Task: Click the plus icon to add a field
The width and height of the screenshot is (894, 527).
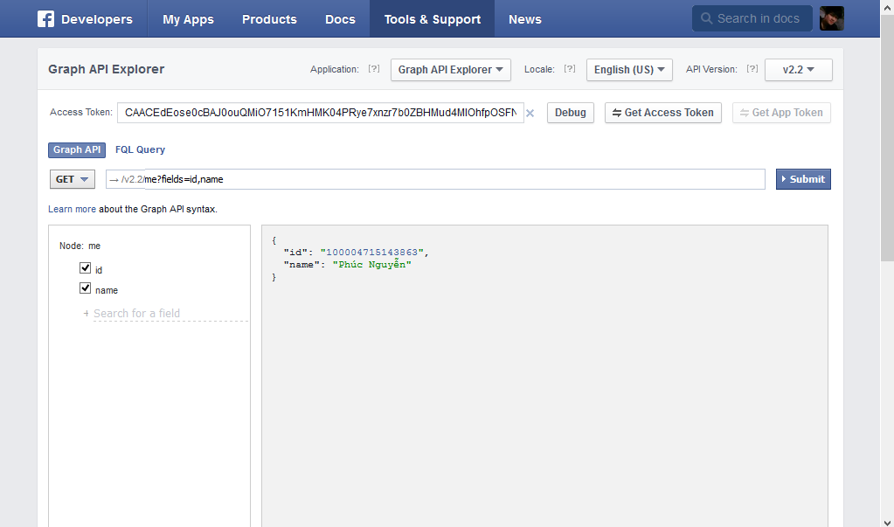Action: click(87, 313)
